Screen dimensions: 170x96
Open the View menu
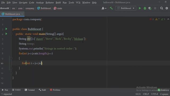click(15, 2)
